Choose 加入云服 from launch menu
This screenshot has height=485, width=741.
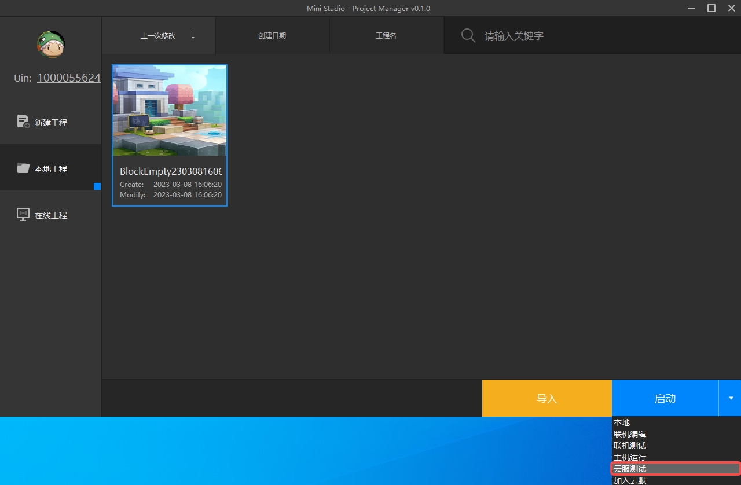(676, 480)
